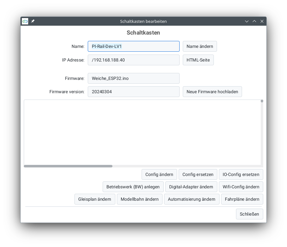Open Gleisplan ändern
The height and width of the screenshot is (247, 287).
(95, 199)
